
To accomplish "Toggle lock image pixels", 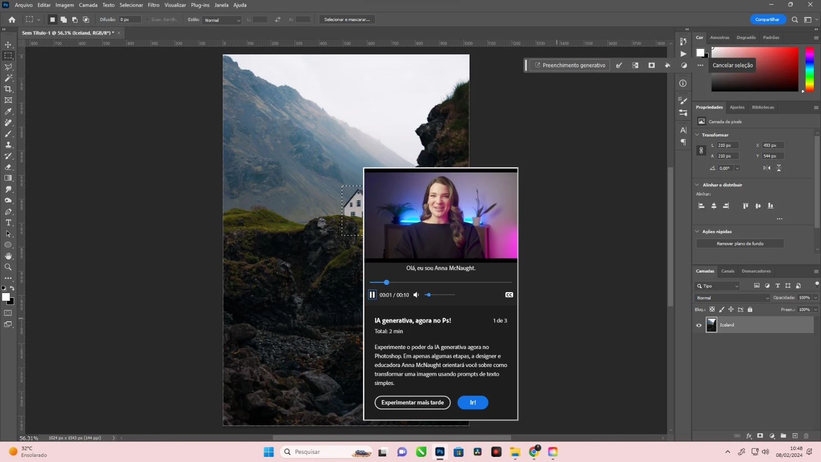I will pos(721,310).
